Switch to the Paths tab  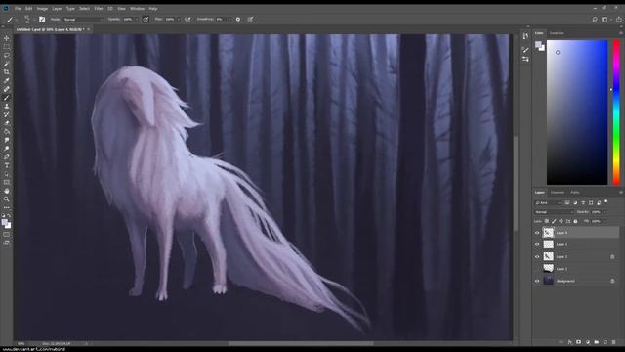[575, 193]
